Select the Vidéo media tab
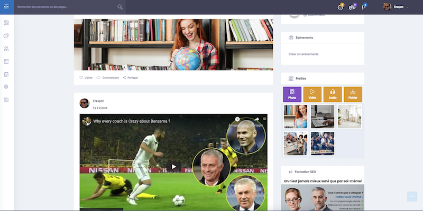The height and width of the screenshot is (211, 423). (312, 94)
